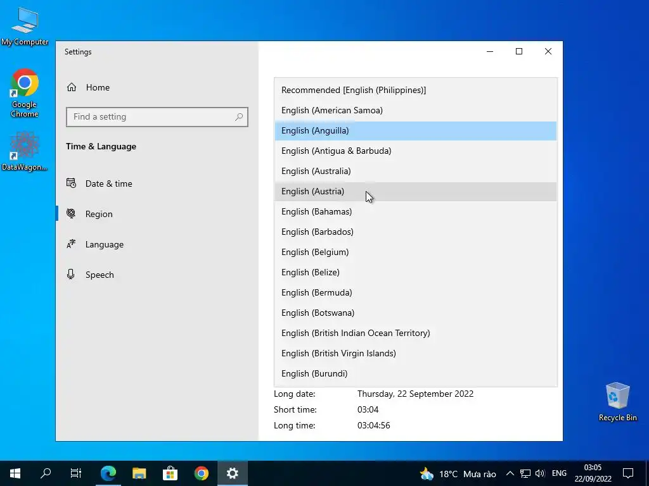This screenshot has width=649, height=486.
Task: Open the volume speaker tray icon
Action: coord(540,473)
